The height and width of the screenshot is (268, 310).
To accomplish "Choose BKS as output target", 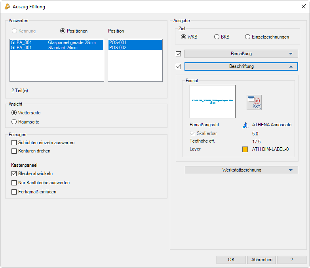I will point(217,37).
